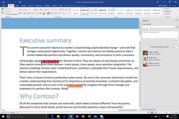Image resolution: width=179 pixels, height=119 pixels.
Task: Open the Automatically share changes dropdown
Action: tap(174, 47)
